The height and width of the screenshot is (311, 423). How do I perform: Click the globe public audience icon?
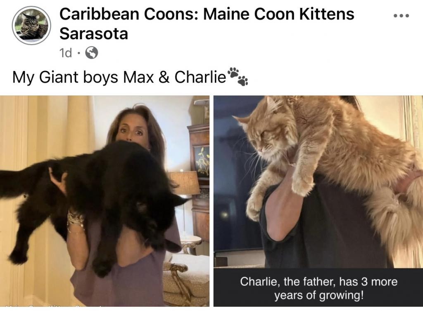tap(92, 53)
